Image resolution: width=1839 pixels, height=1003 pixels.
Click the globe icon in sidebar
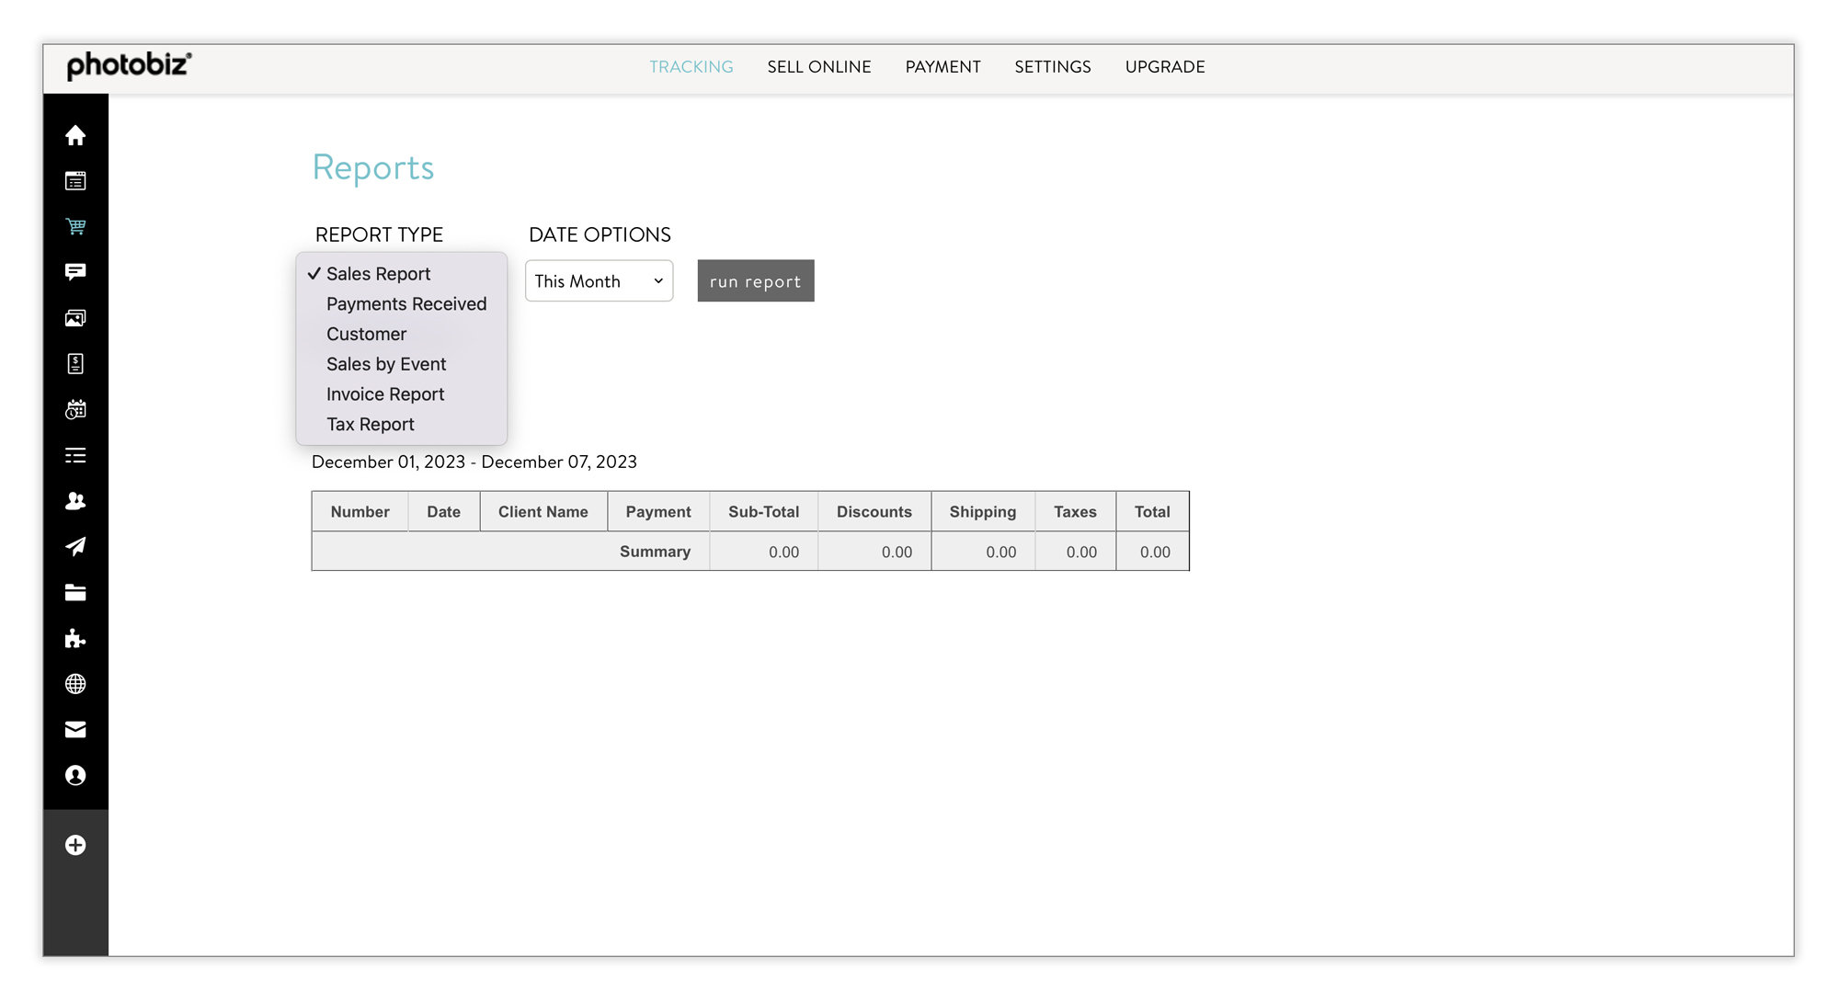pos(75,684)
